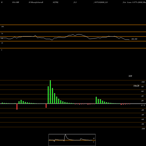Select the longest red MR histogram bar
Screen dimensions: 146x146
(17, 107)
